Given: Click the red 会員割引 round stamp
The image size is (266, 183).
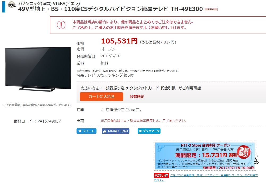Looking at the screenshot, I should tap(244, 152).
